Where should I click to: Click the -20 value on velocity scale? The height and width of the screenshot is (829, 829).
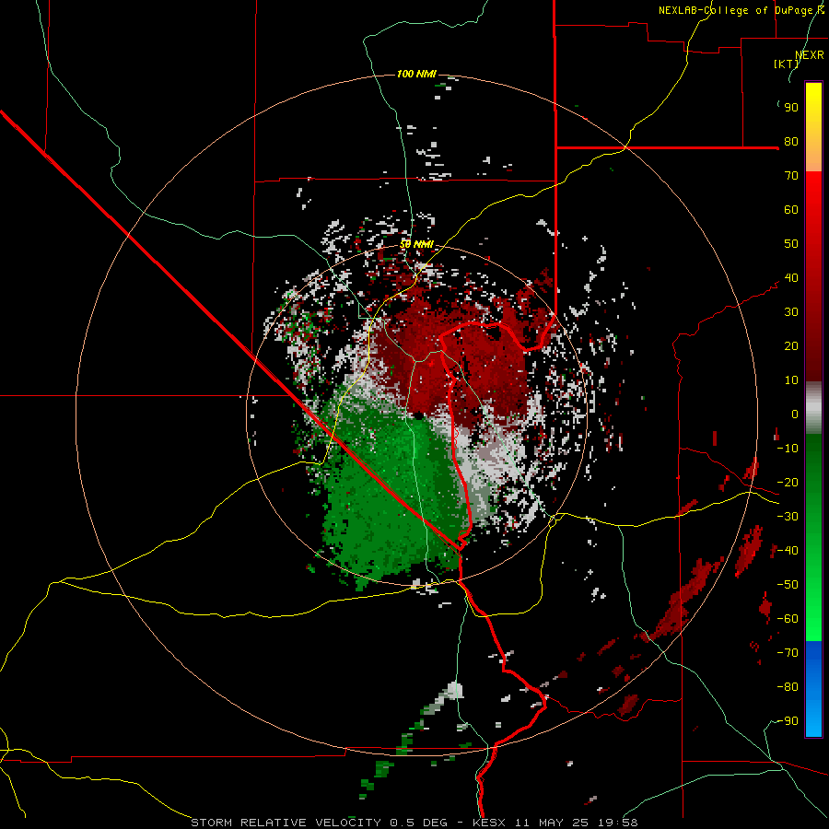(x=788, y=482)
